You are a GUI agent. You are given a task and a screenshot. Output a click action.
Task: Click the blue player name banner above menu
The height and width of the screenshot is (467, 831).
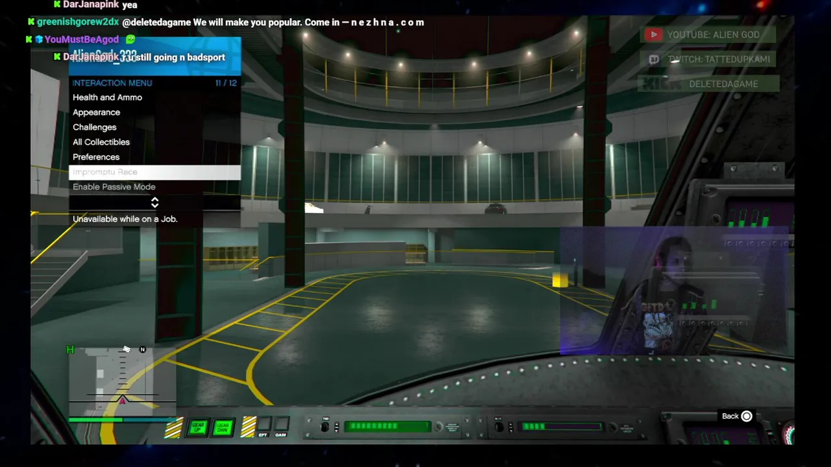[x=155, y=56]
